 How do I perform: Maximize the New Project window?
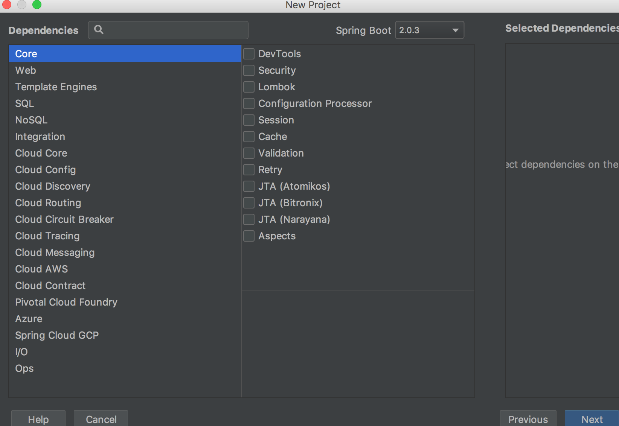(37, 5)
